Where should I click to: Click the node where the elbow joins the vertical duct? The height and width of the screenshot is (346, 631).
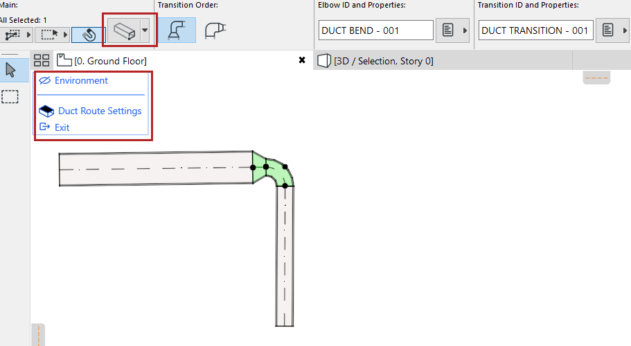pos(285,185)
